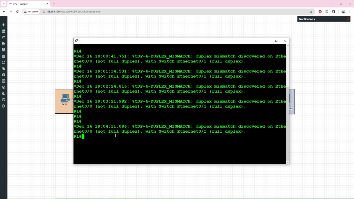Dismiss the Notifications panel with red X
The image size is (354, 199).
348,19
